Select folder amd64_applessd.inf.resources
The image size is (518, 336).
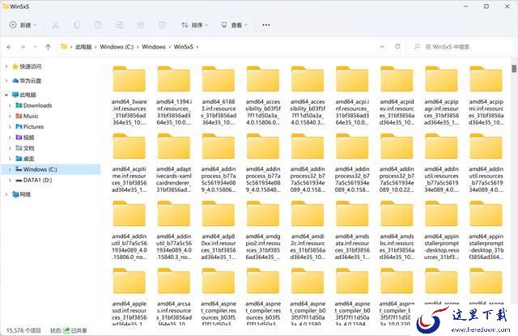point(129,296)
